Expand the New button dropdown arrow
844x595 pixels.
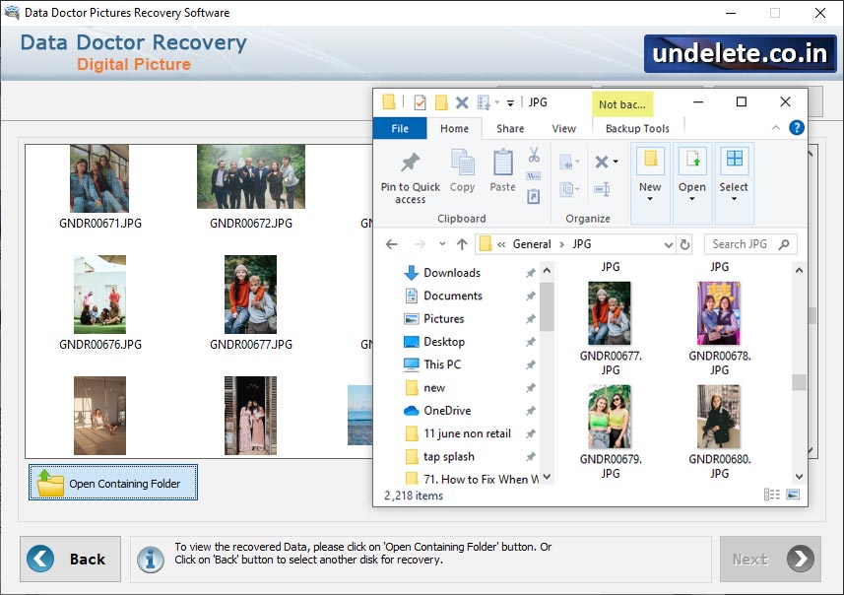[x=649, y=202]
